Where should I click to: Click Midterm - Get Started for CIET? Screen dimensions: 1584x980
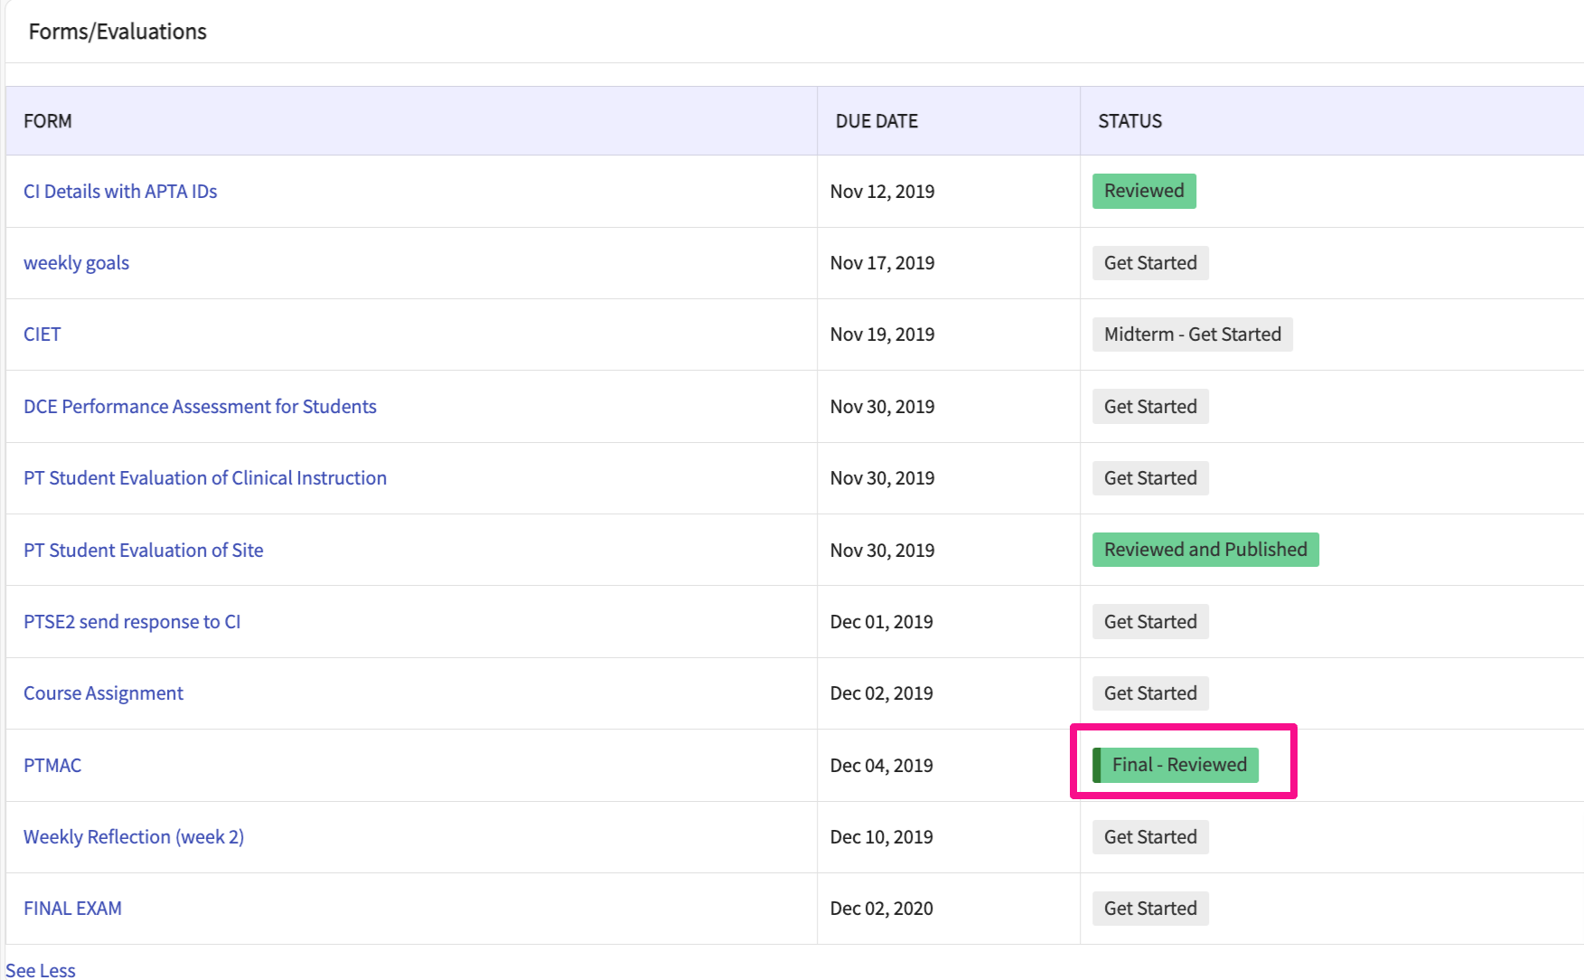(1192, 335)
